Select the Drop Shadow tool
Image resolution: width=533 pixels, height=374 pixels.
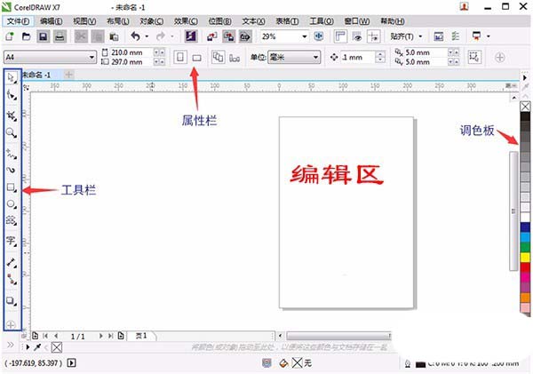[x=12, y=301]
